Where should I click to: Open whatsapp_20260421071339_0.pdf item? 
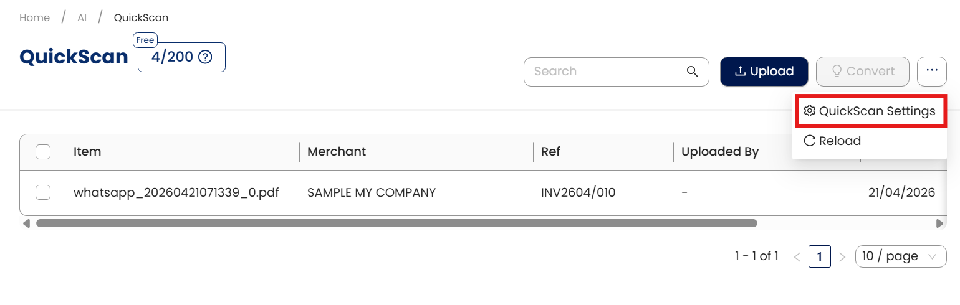176,192
